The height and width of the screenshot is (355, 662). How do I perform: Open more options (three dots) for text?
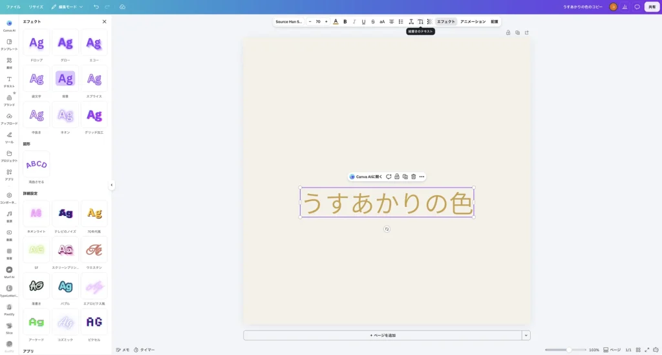coord(422,177)
